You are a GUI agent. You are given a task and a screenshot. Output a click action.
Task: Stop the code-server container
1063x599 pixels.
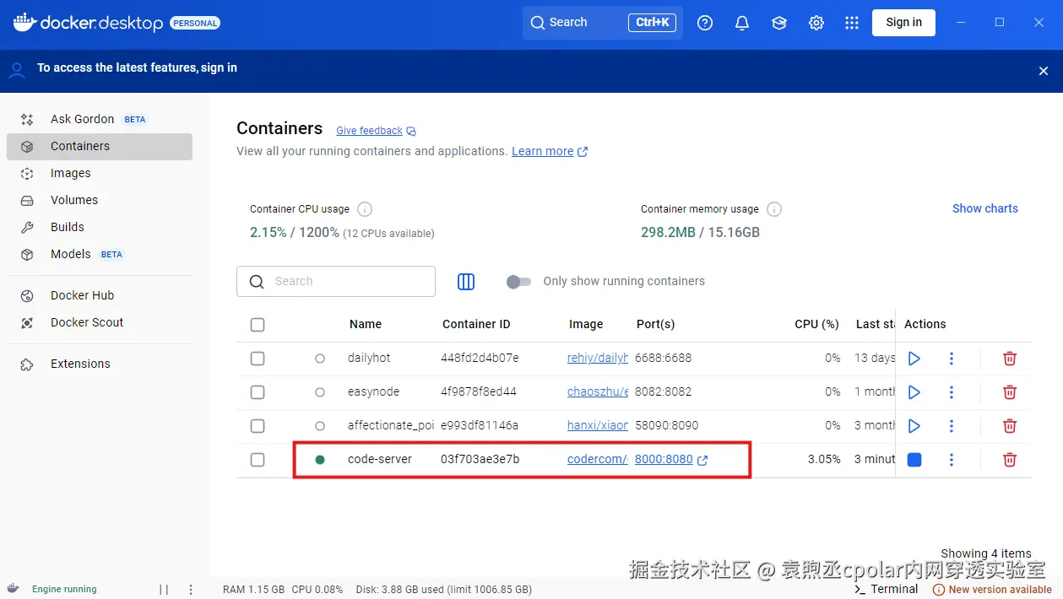tap(914, 460)
